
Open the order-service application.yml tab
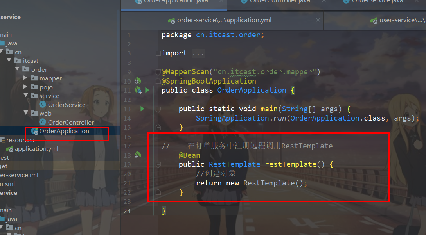pyautogui.click(x=222, y=20)
